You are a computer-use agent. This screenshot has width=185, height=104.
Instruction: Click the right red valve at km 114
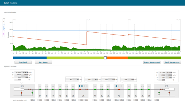point(87,89)
